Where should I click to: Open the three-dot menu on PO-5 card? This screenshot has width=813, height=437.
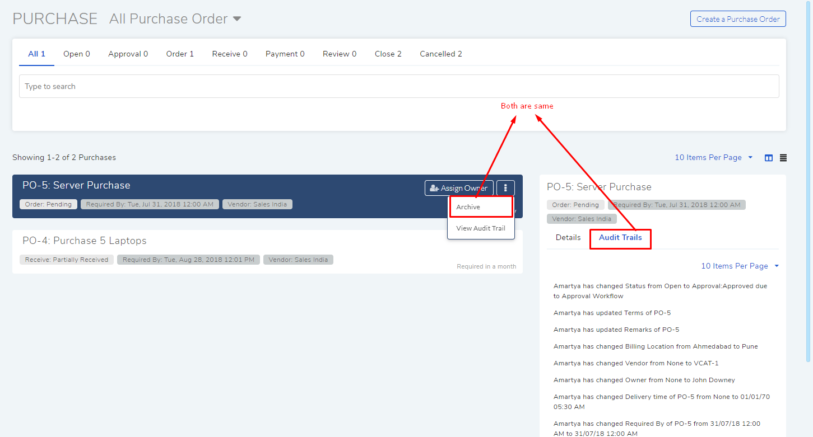tap(505, 188)
